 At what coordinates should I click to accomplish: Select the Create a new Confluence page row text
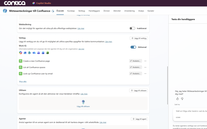click(x=36, y=61)
